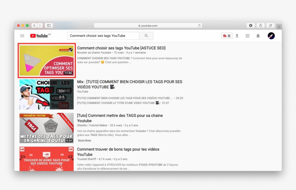
Task: Toggle the Safari sidebar button
Action: click(49, 26)
